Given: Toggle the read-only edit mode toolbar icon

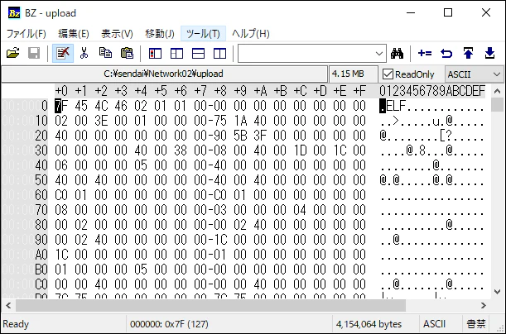Looking at the screenshot, I should pos(63,53).
